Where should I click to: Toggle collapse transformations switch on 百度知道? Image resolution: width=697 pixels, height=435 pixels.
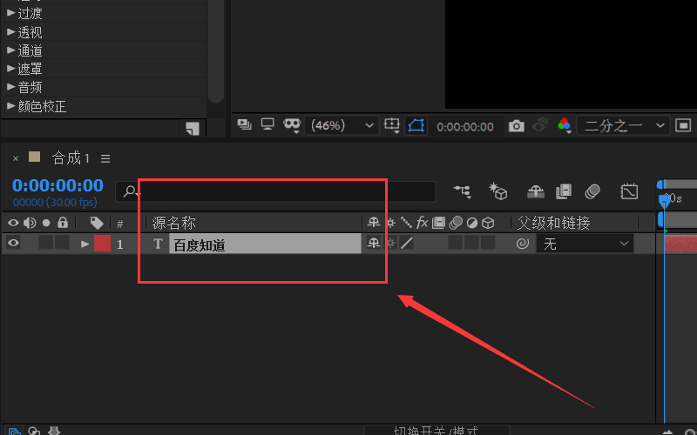390,243
